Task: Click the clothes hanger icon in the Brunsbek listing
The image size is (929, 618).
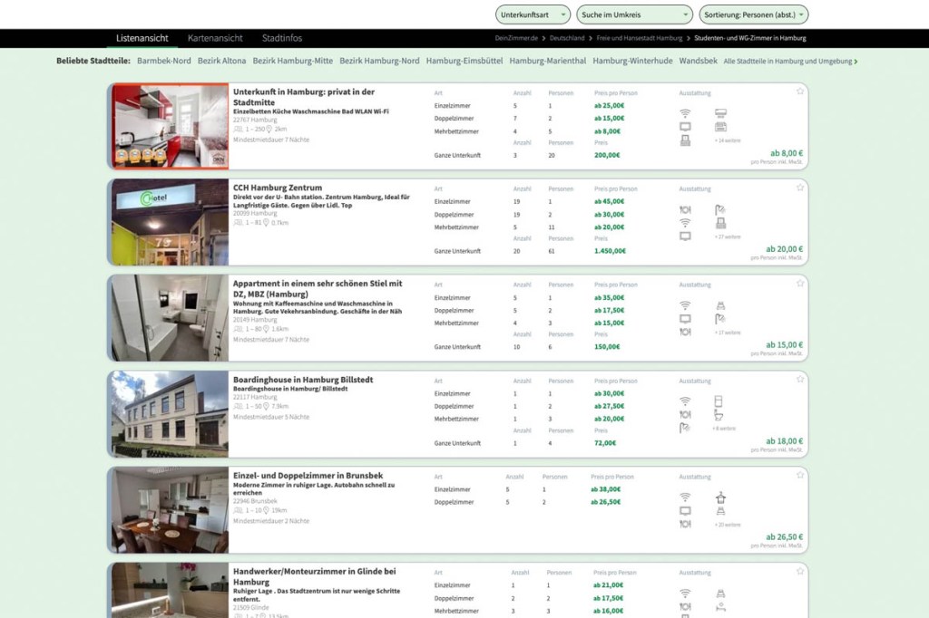Action: click(x=720, y=497)
